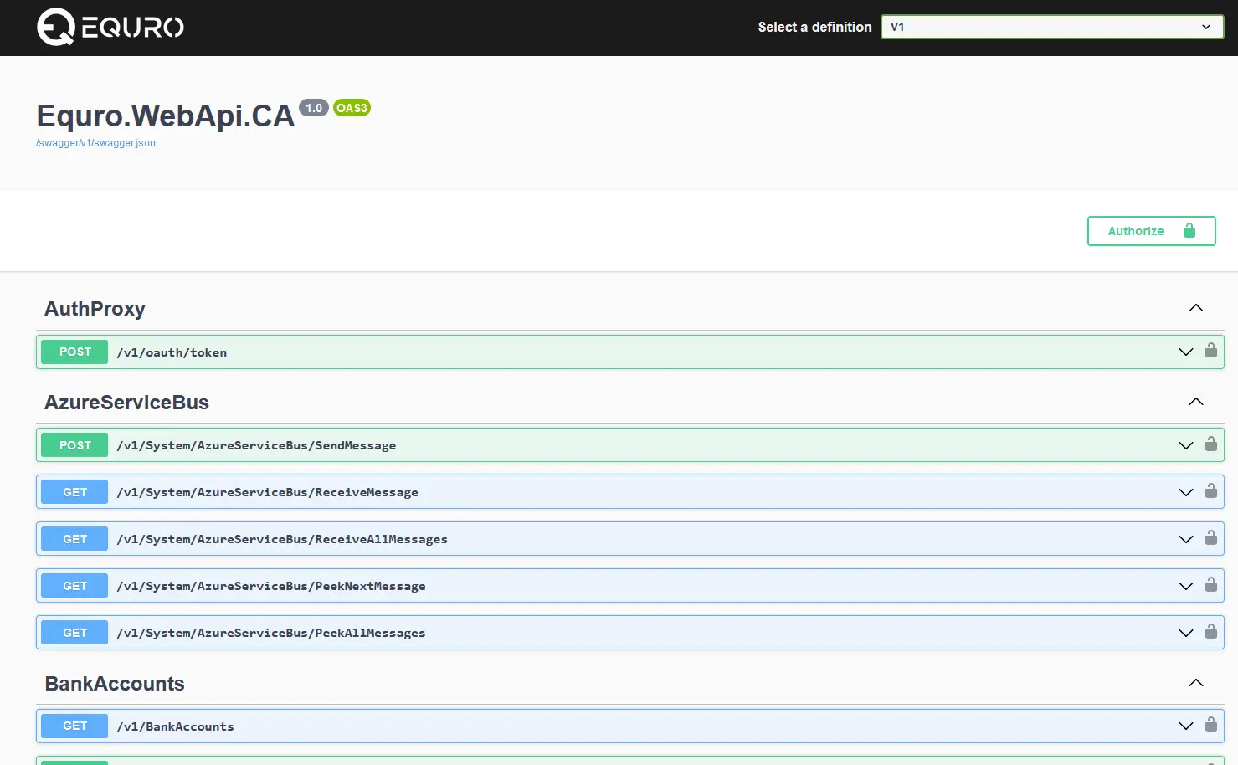Collapse the BankAccounts section
This screenshot has height=765, width=1238.
pyautogui.click(x=1195, y=683)
